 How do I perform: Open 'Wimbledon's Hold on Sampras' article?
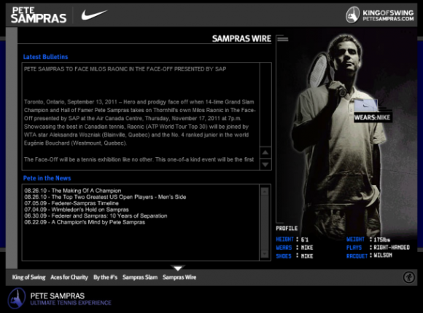[x=77, y=210]
